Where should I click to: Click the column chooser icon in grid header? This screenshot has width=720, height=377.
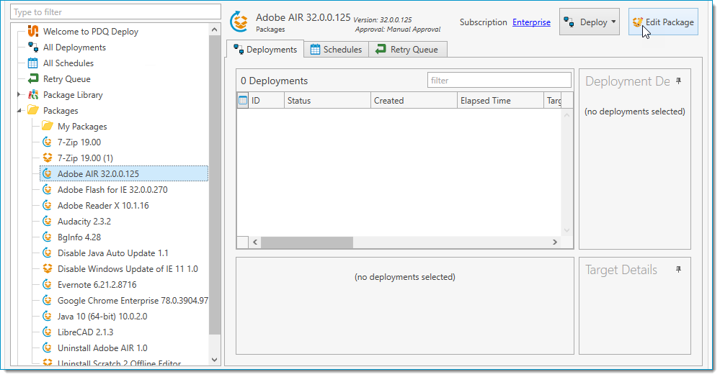243,101
